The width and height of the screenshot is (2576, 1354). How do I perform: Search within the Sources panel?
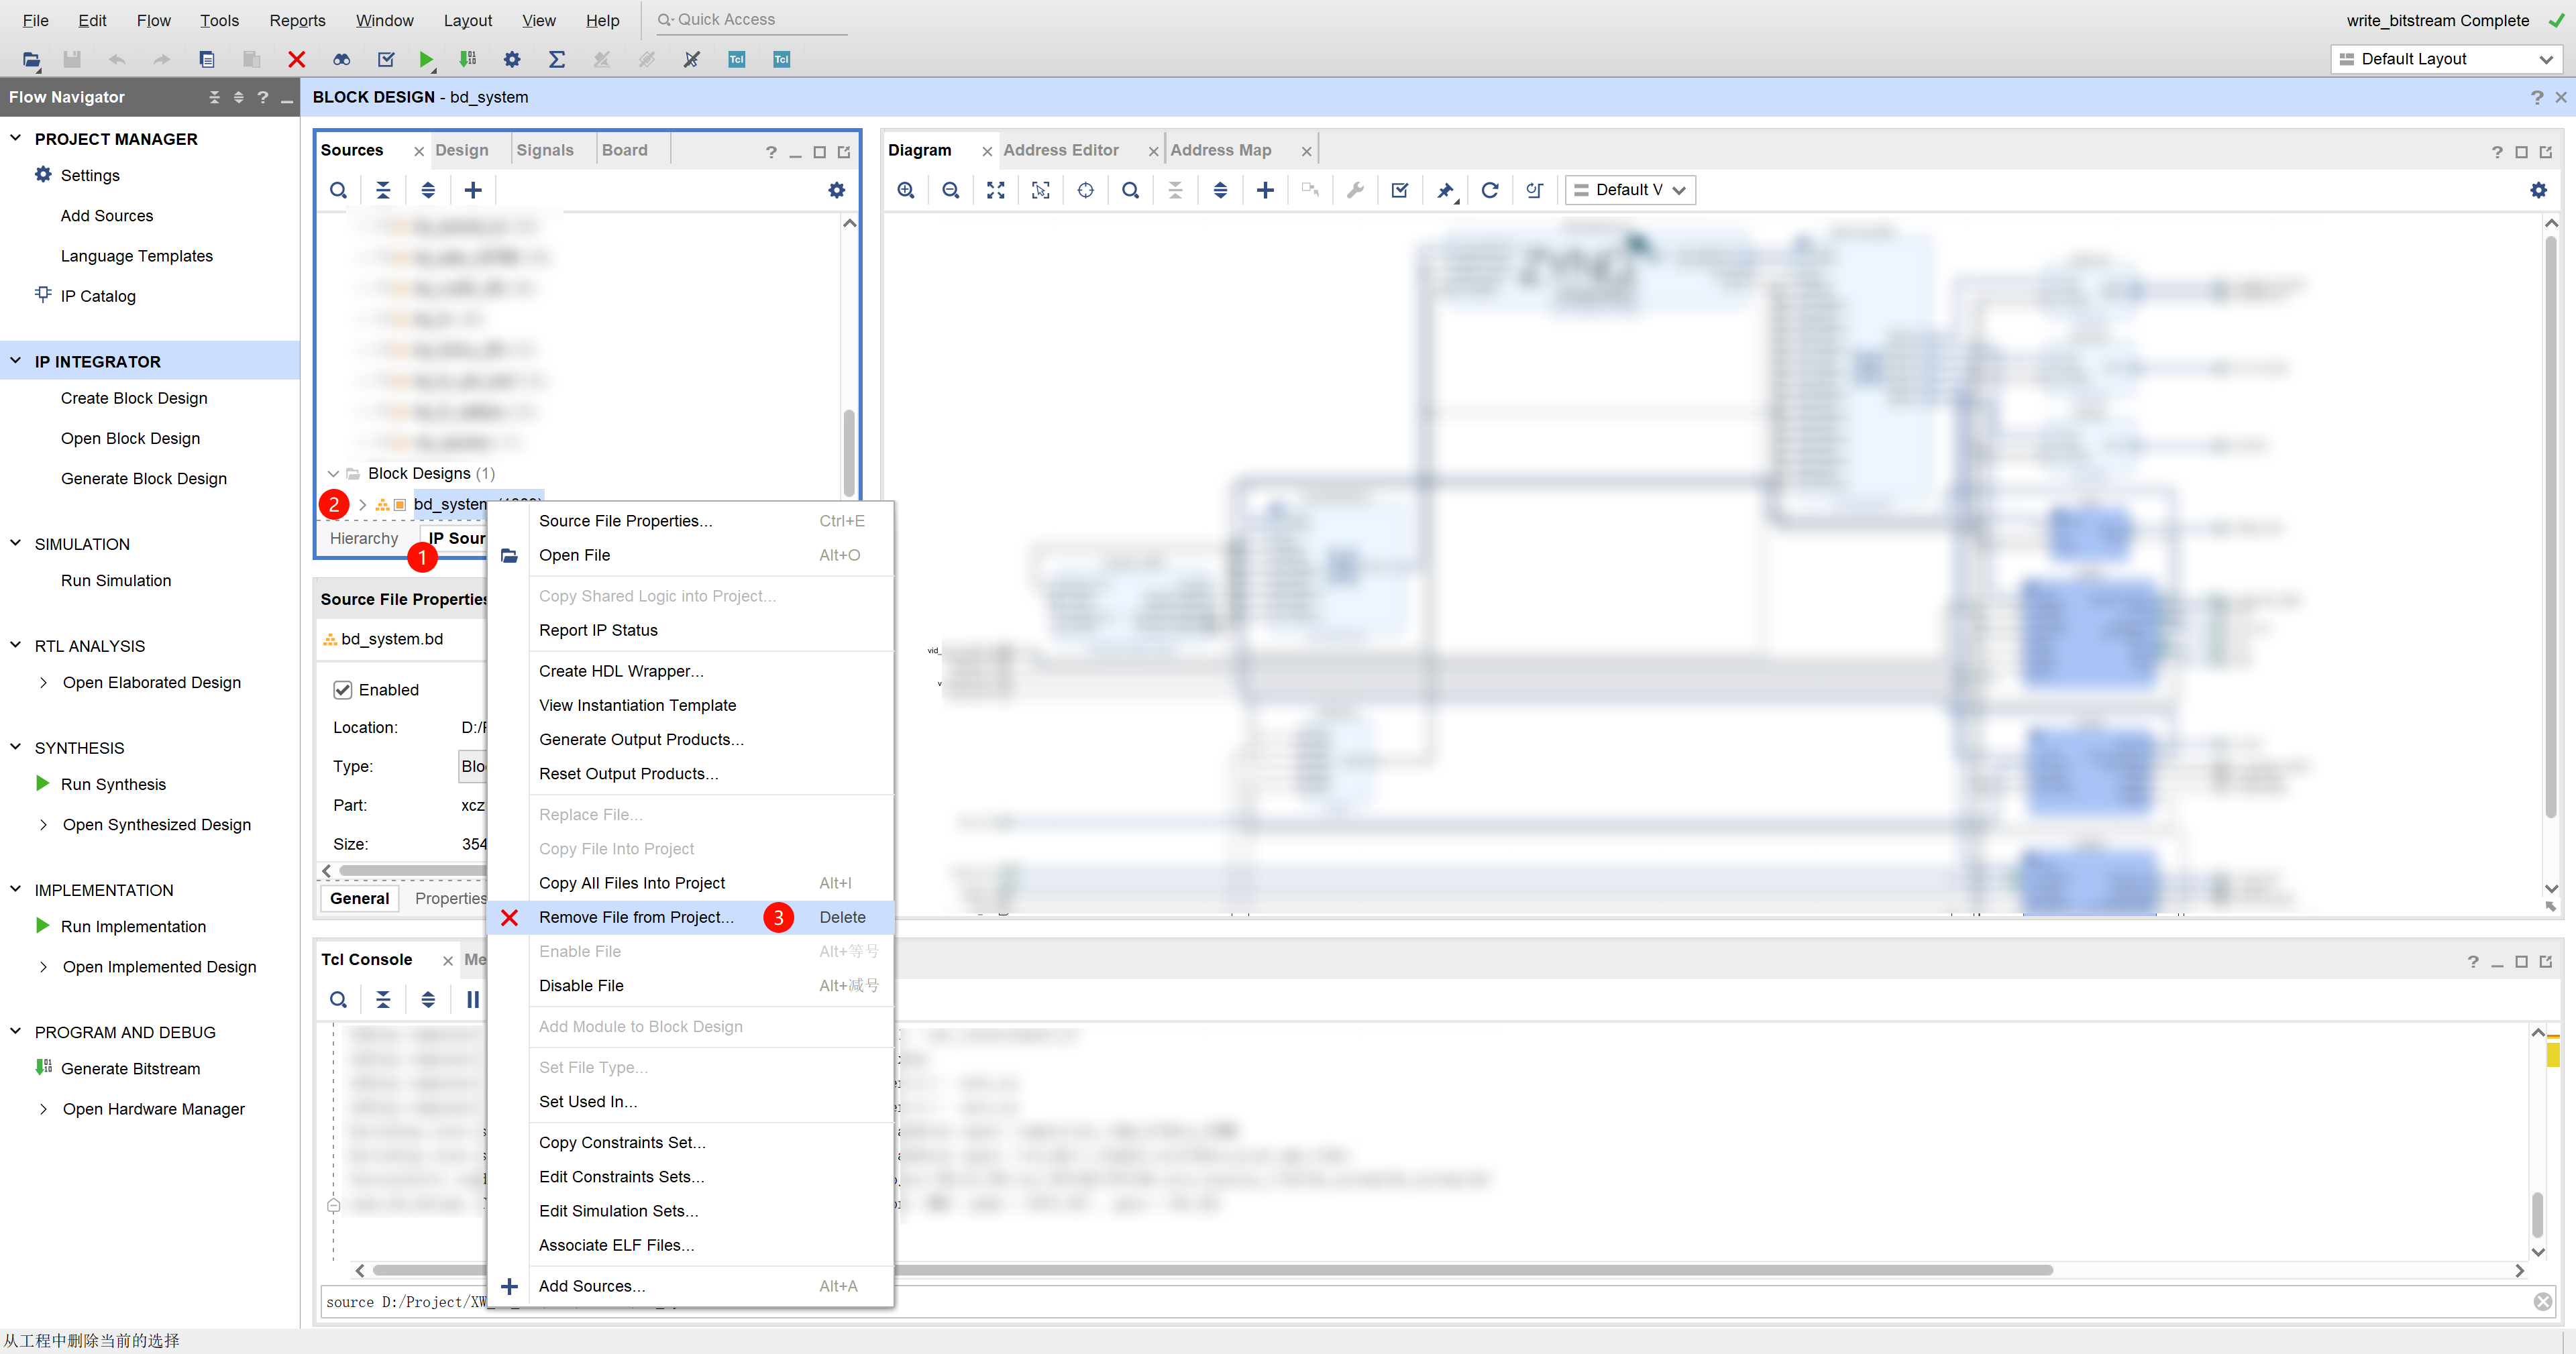[x=338, y=190]
